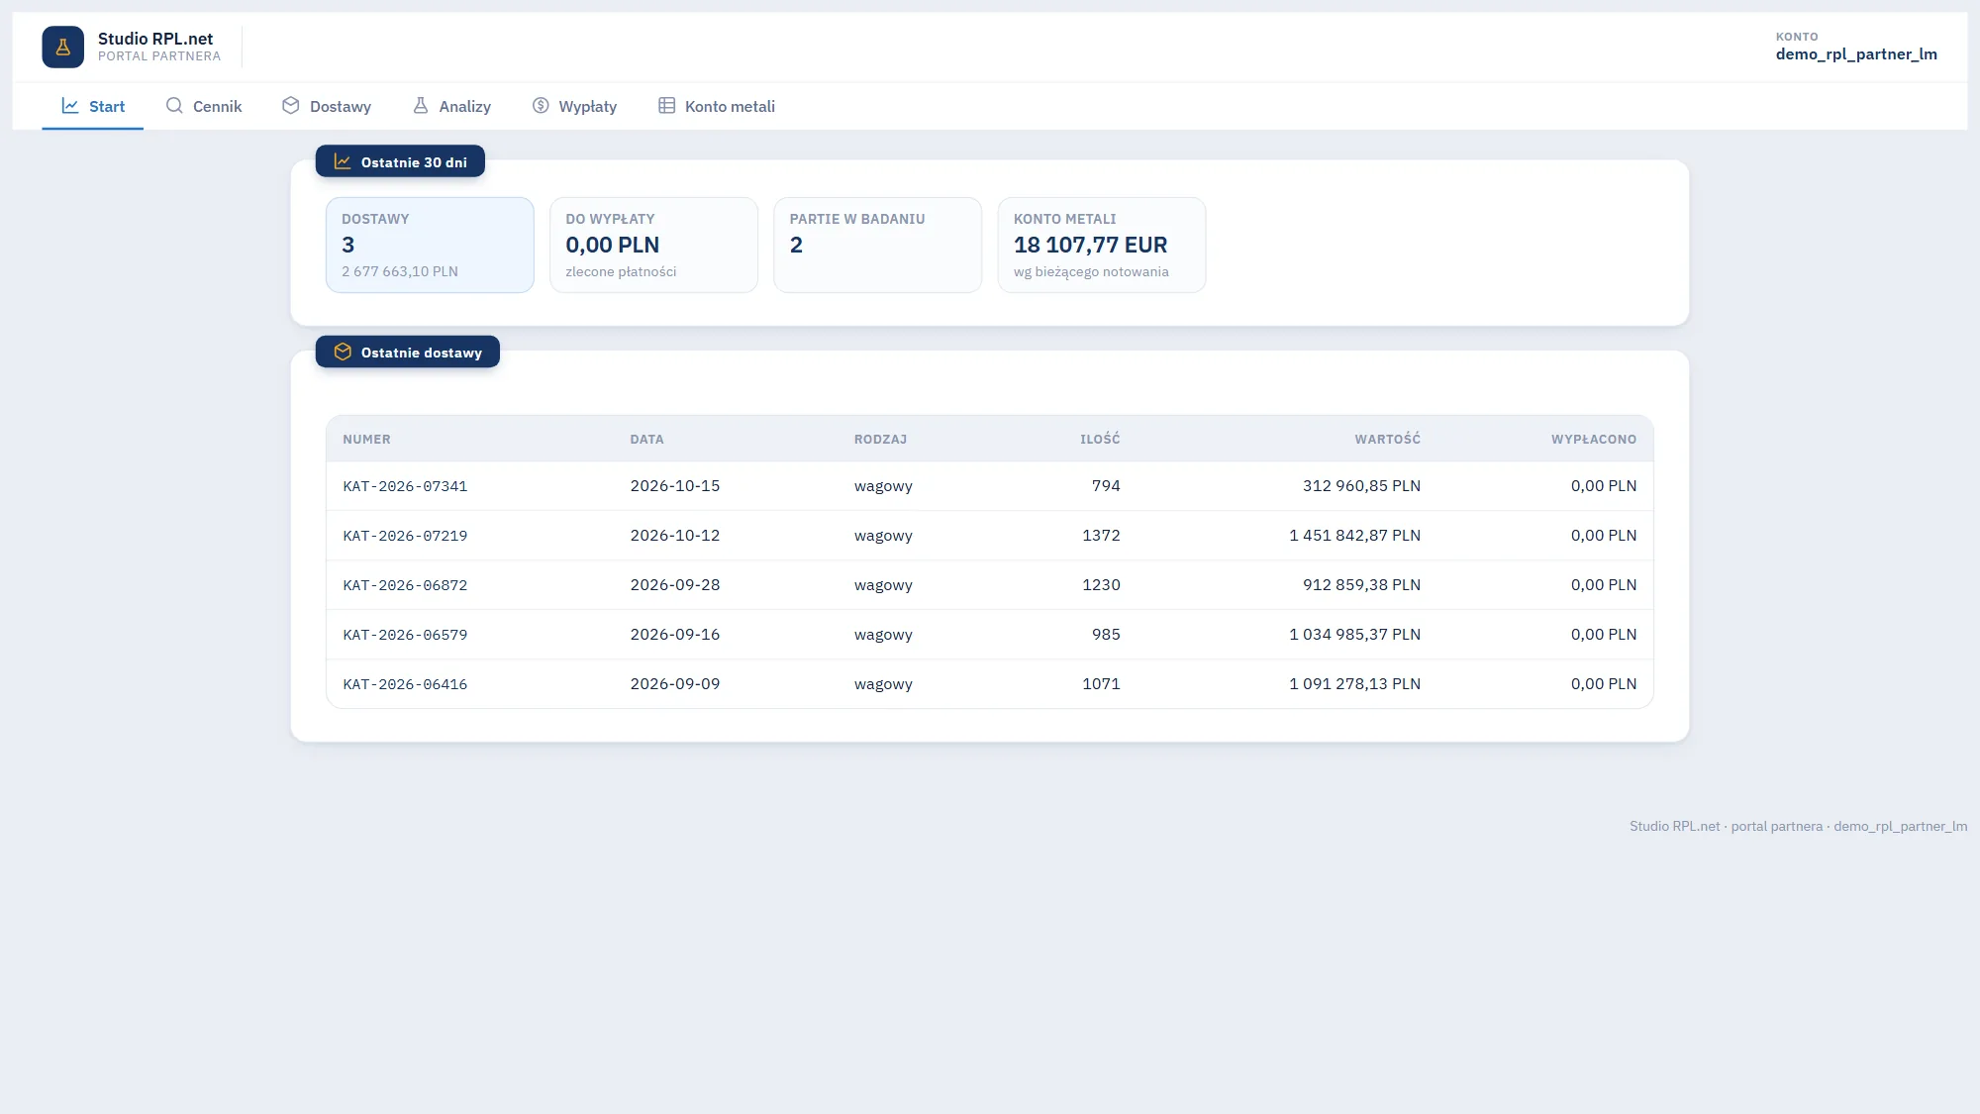Click the WYPŁACONO column header
Screen dimensions: 1980x1114
pos(1594,439)
